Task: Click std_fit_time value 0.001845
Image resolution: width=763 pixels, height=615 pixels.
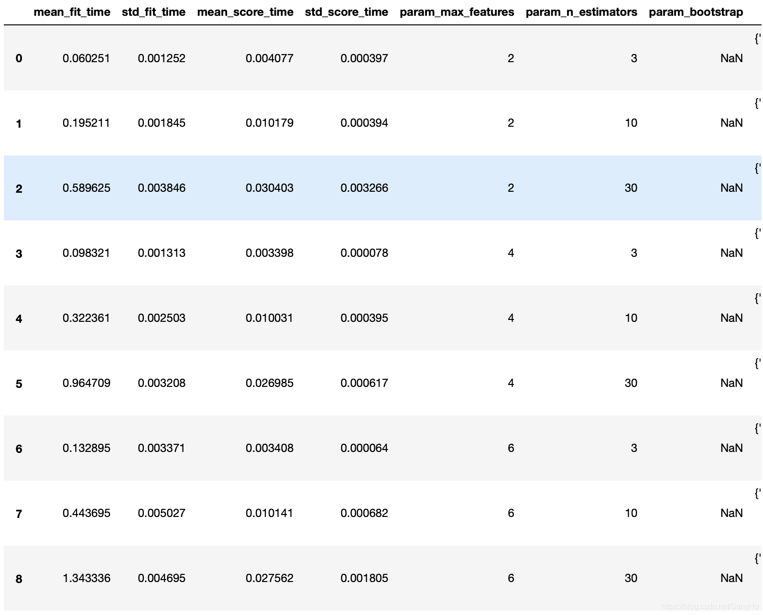Action: (x=162, y=123)
